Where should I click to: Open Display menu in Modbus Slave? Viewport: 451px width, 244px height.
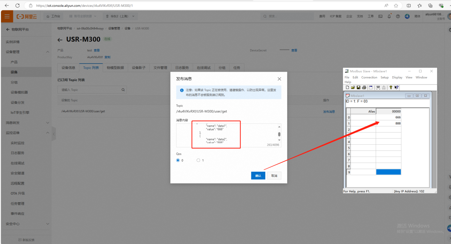pos(397,77)
